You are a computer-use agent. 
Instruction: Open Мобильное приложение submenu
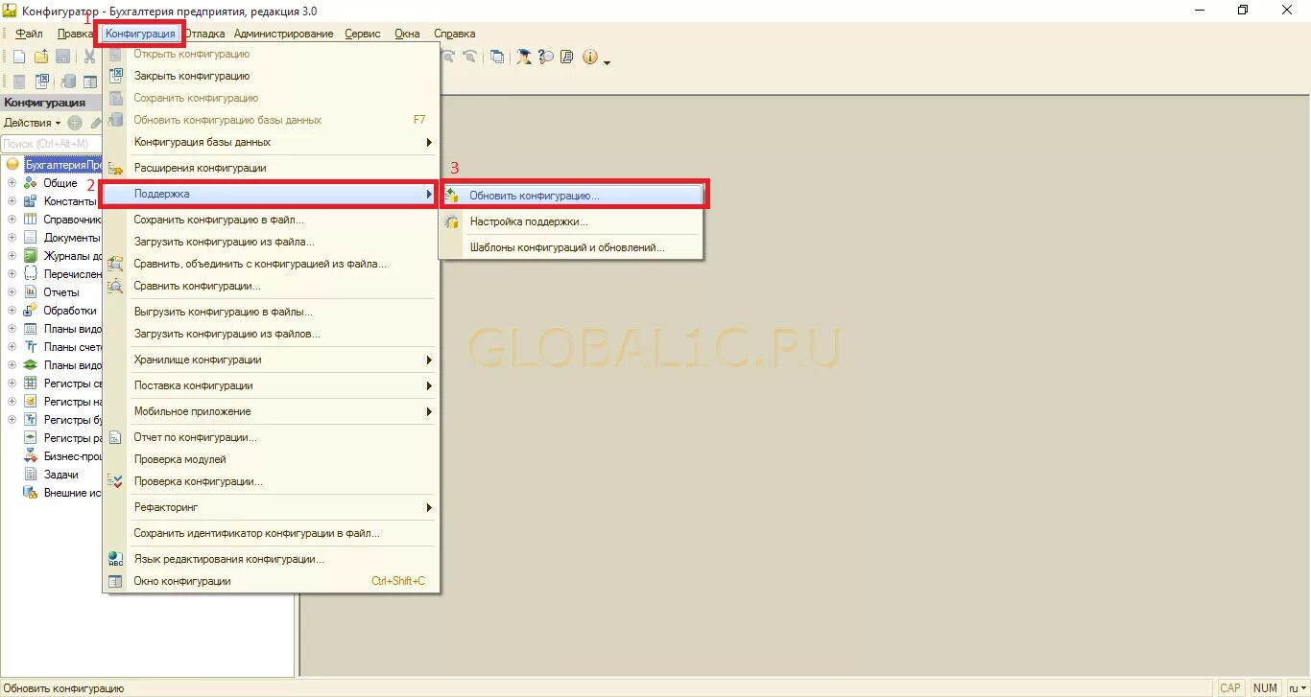271,411
